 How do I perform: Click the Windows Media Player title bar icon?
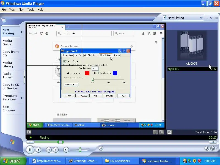[2, 3]
